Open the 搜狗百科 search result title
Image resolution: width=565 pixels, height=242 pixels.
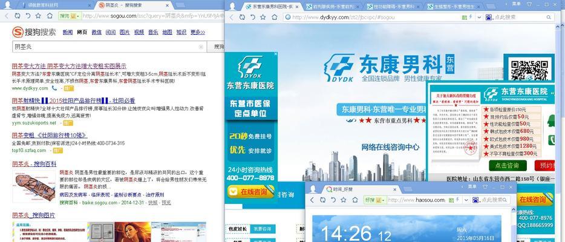pos(34,164)
